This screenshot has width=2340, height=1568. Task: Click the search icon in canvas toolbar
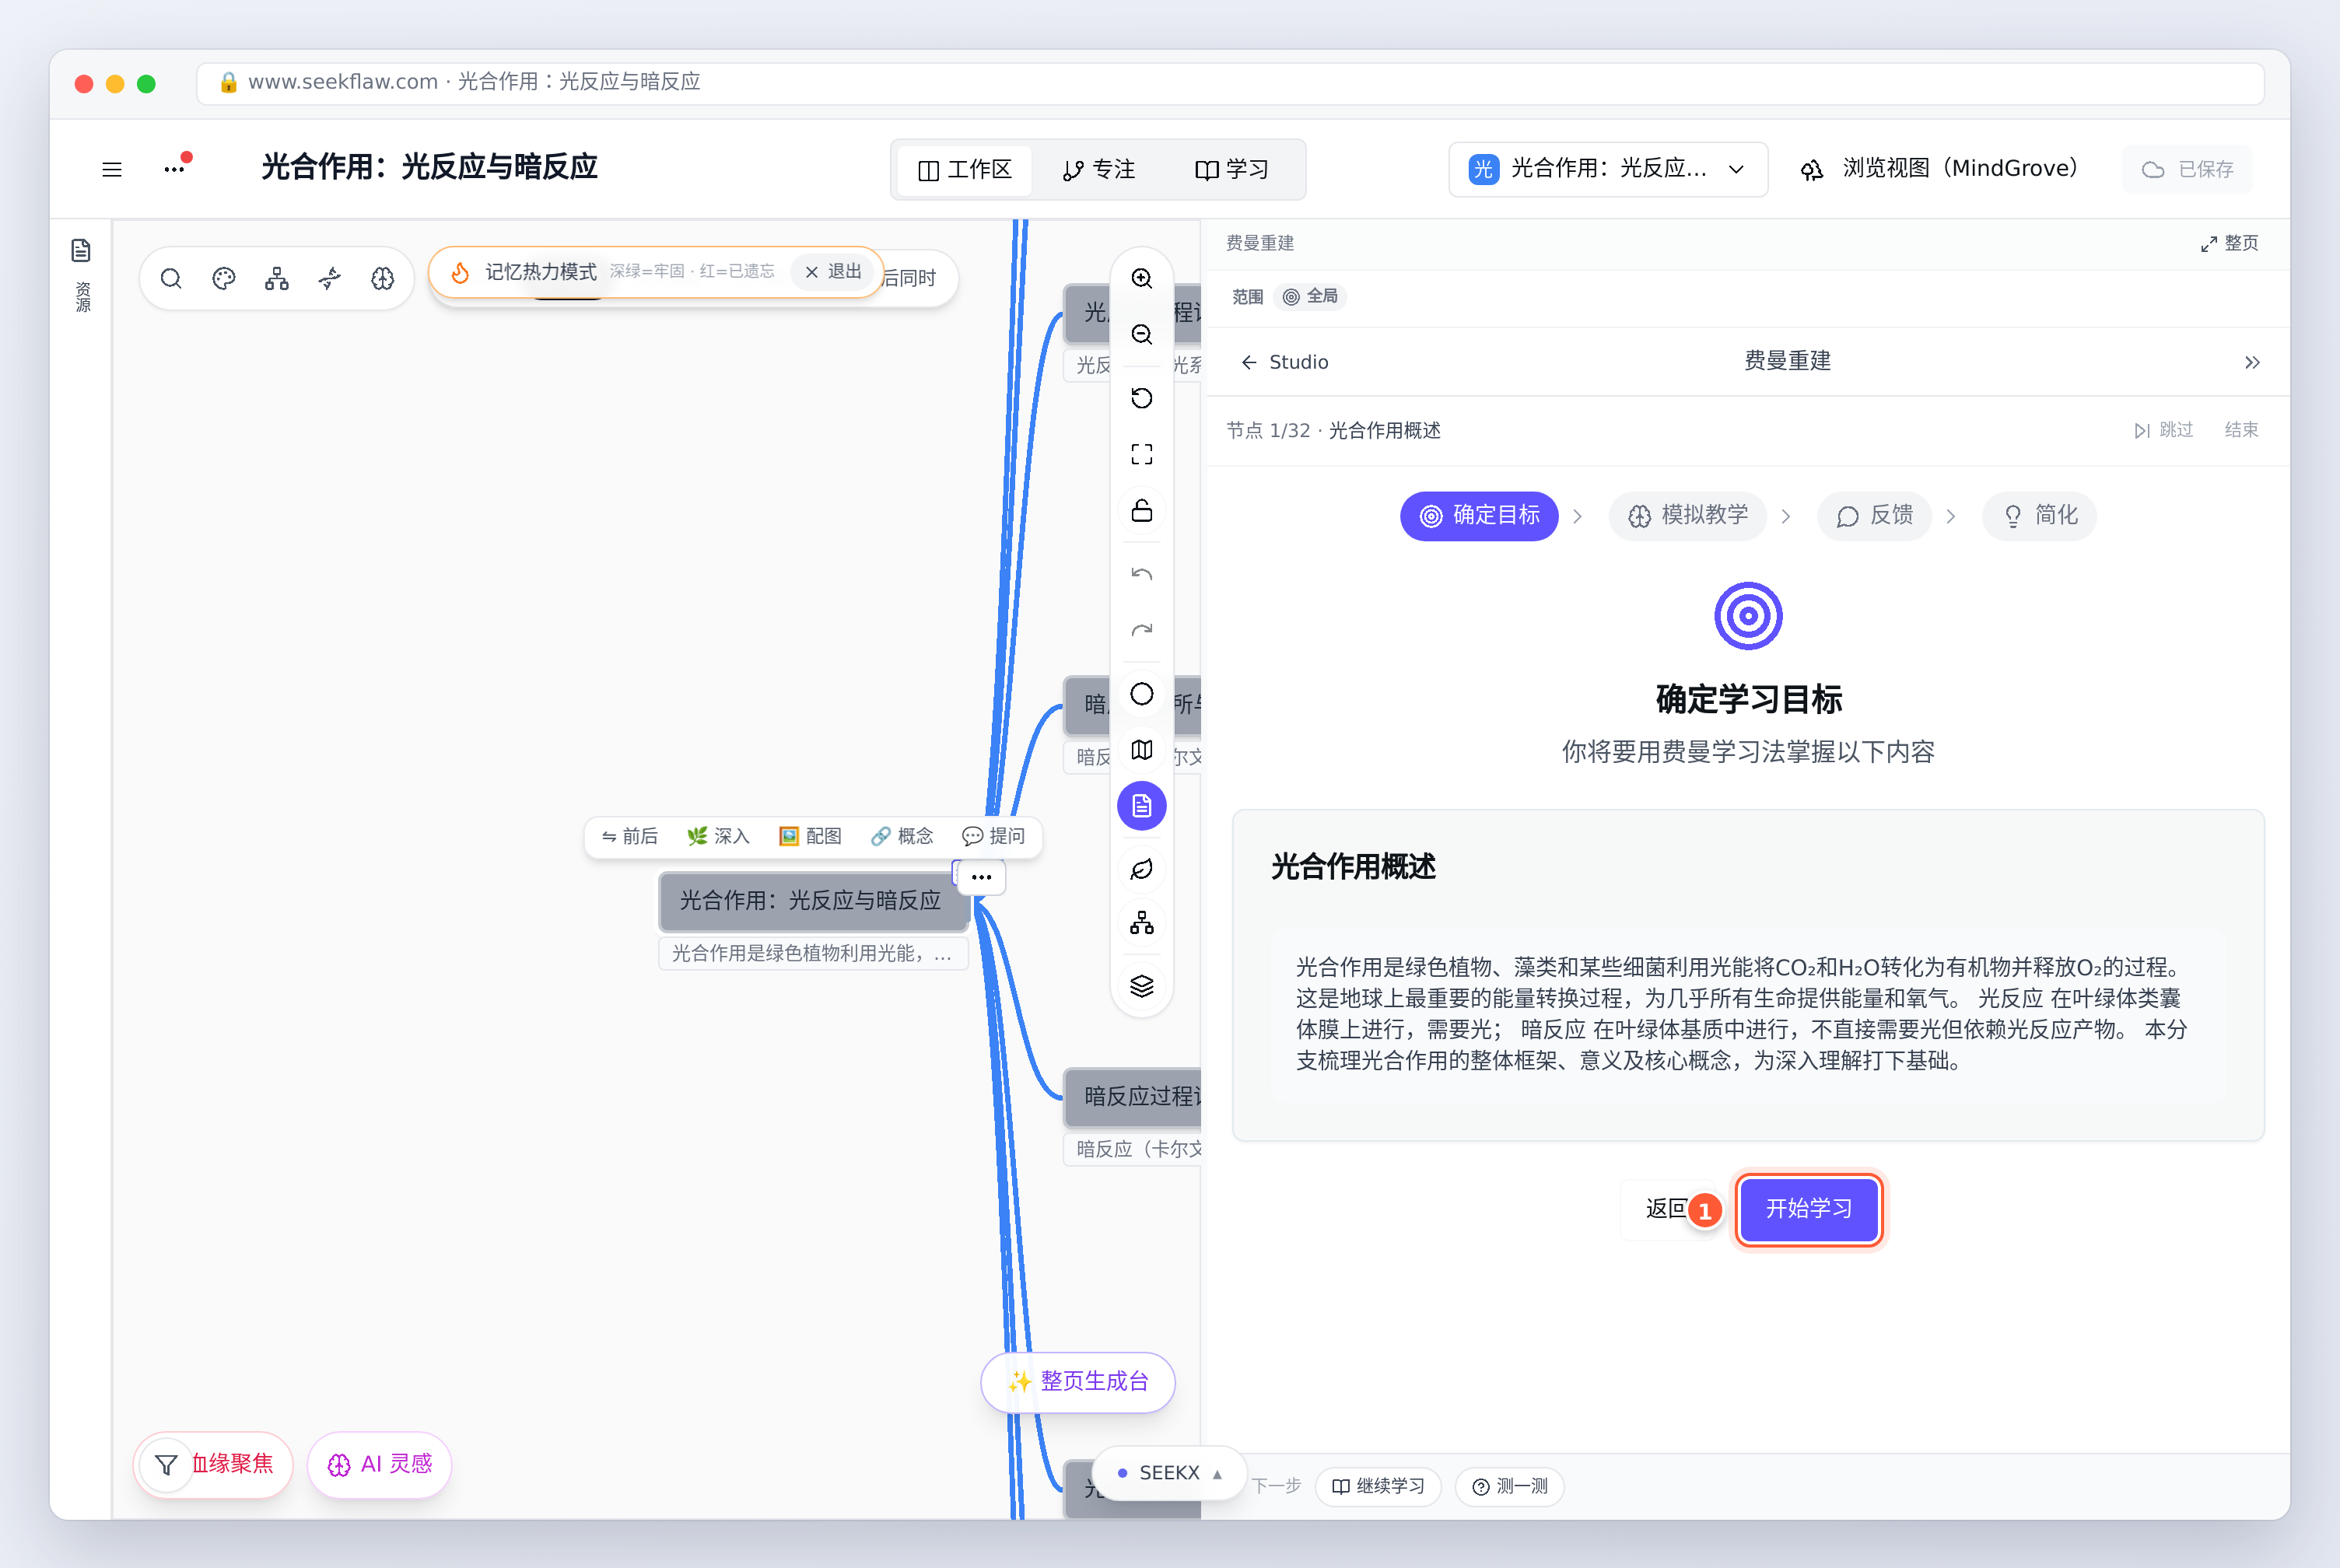(171, 278)
